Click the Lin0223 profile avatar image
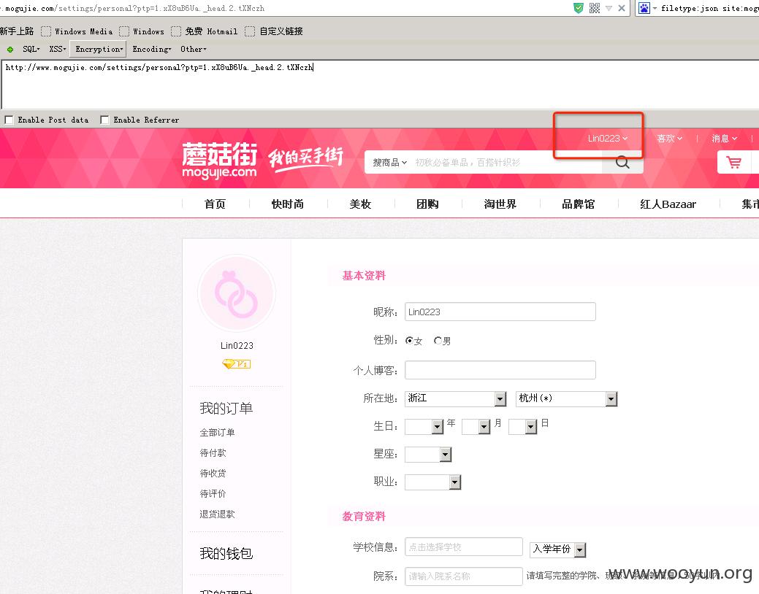The height and width of the screenshot is (594, 759). coord(236,293)
